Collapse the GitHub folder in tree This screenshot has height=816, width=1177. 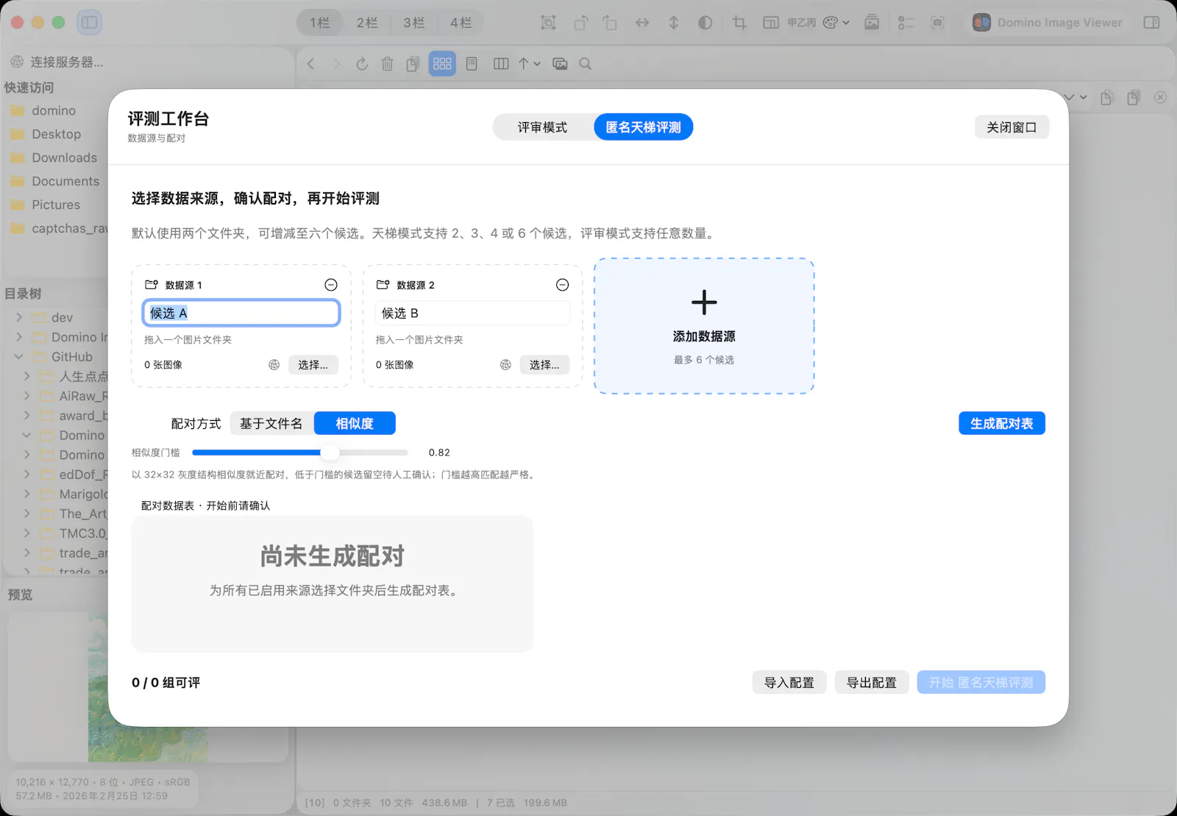click(x=19, y=357)
